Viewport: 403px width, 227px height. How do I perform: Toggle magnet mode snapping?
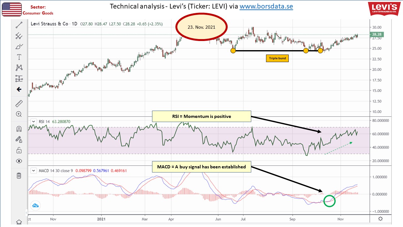click(19, 129)
